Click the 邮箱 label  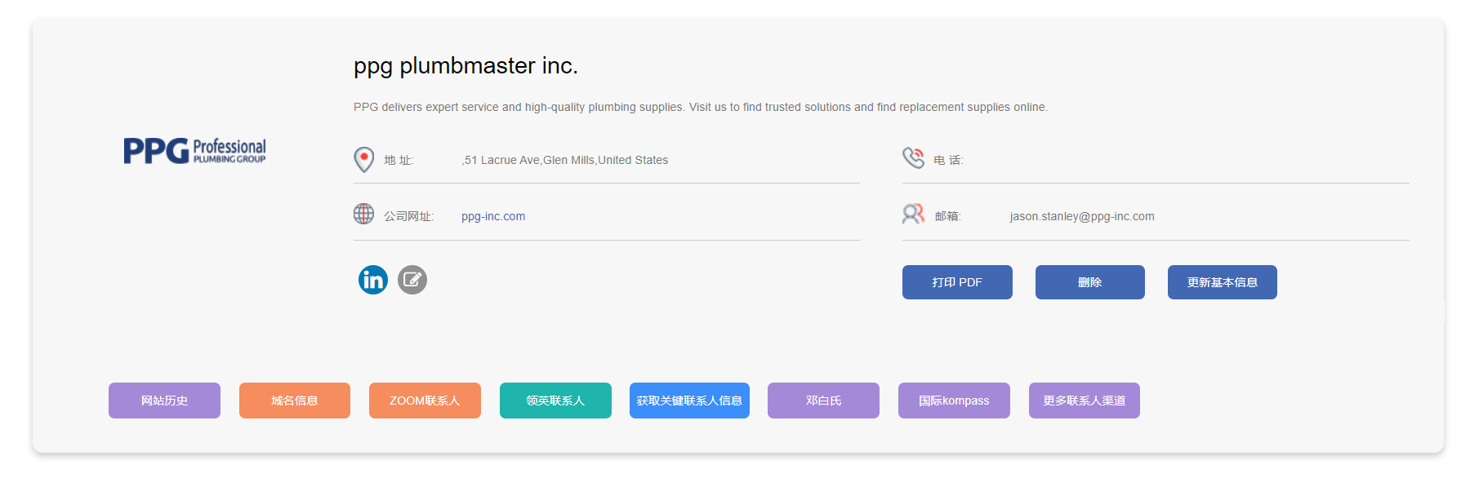(947, 216)
